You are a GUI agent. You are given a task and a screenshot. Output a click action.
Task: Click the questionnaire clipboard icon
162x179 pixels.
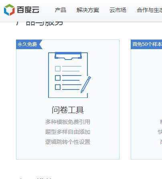pos(69,75)
